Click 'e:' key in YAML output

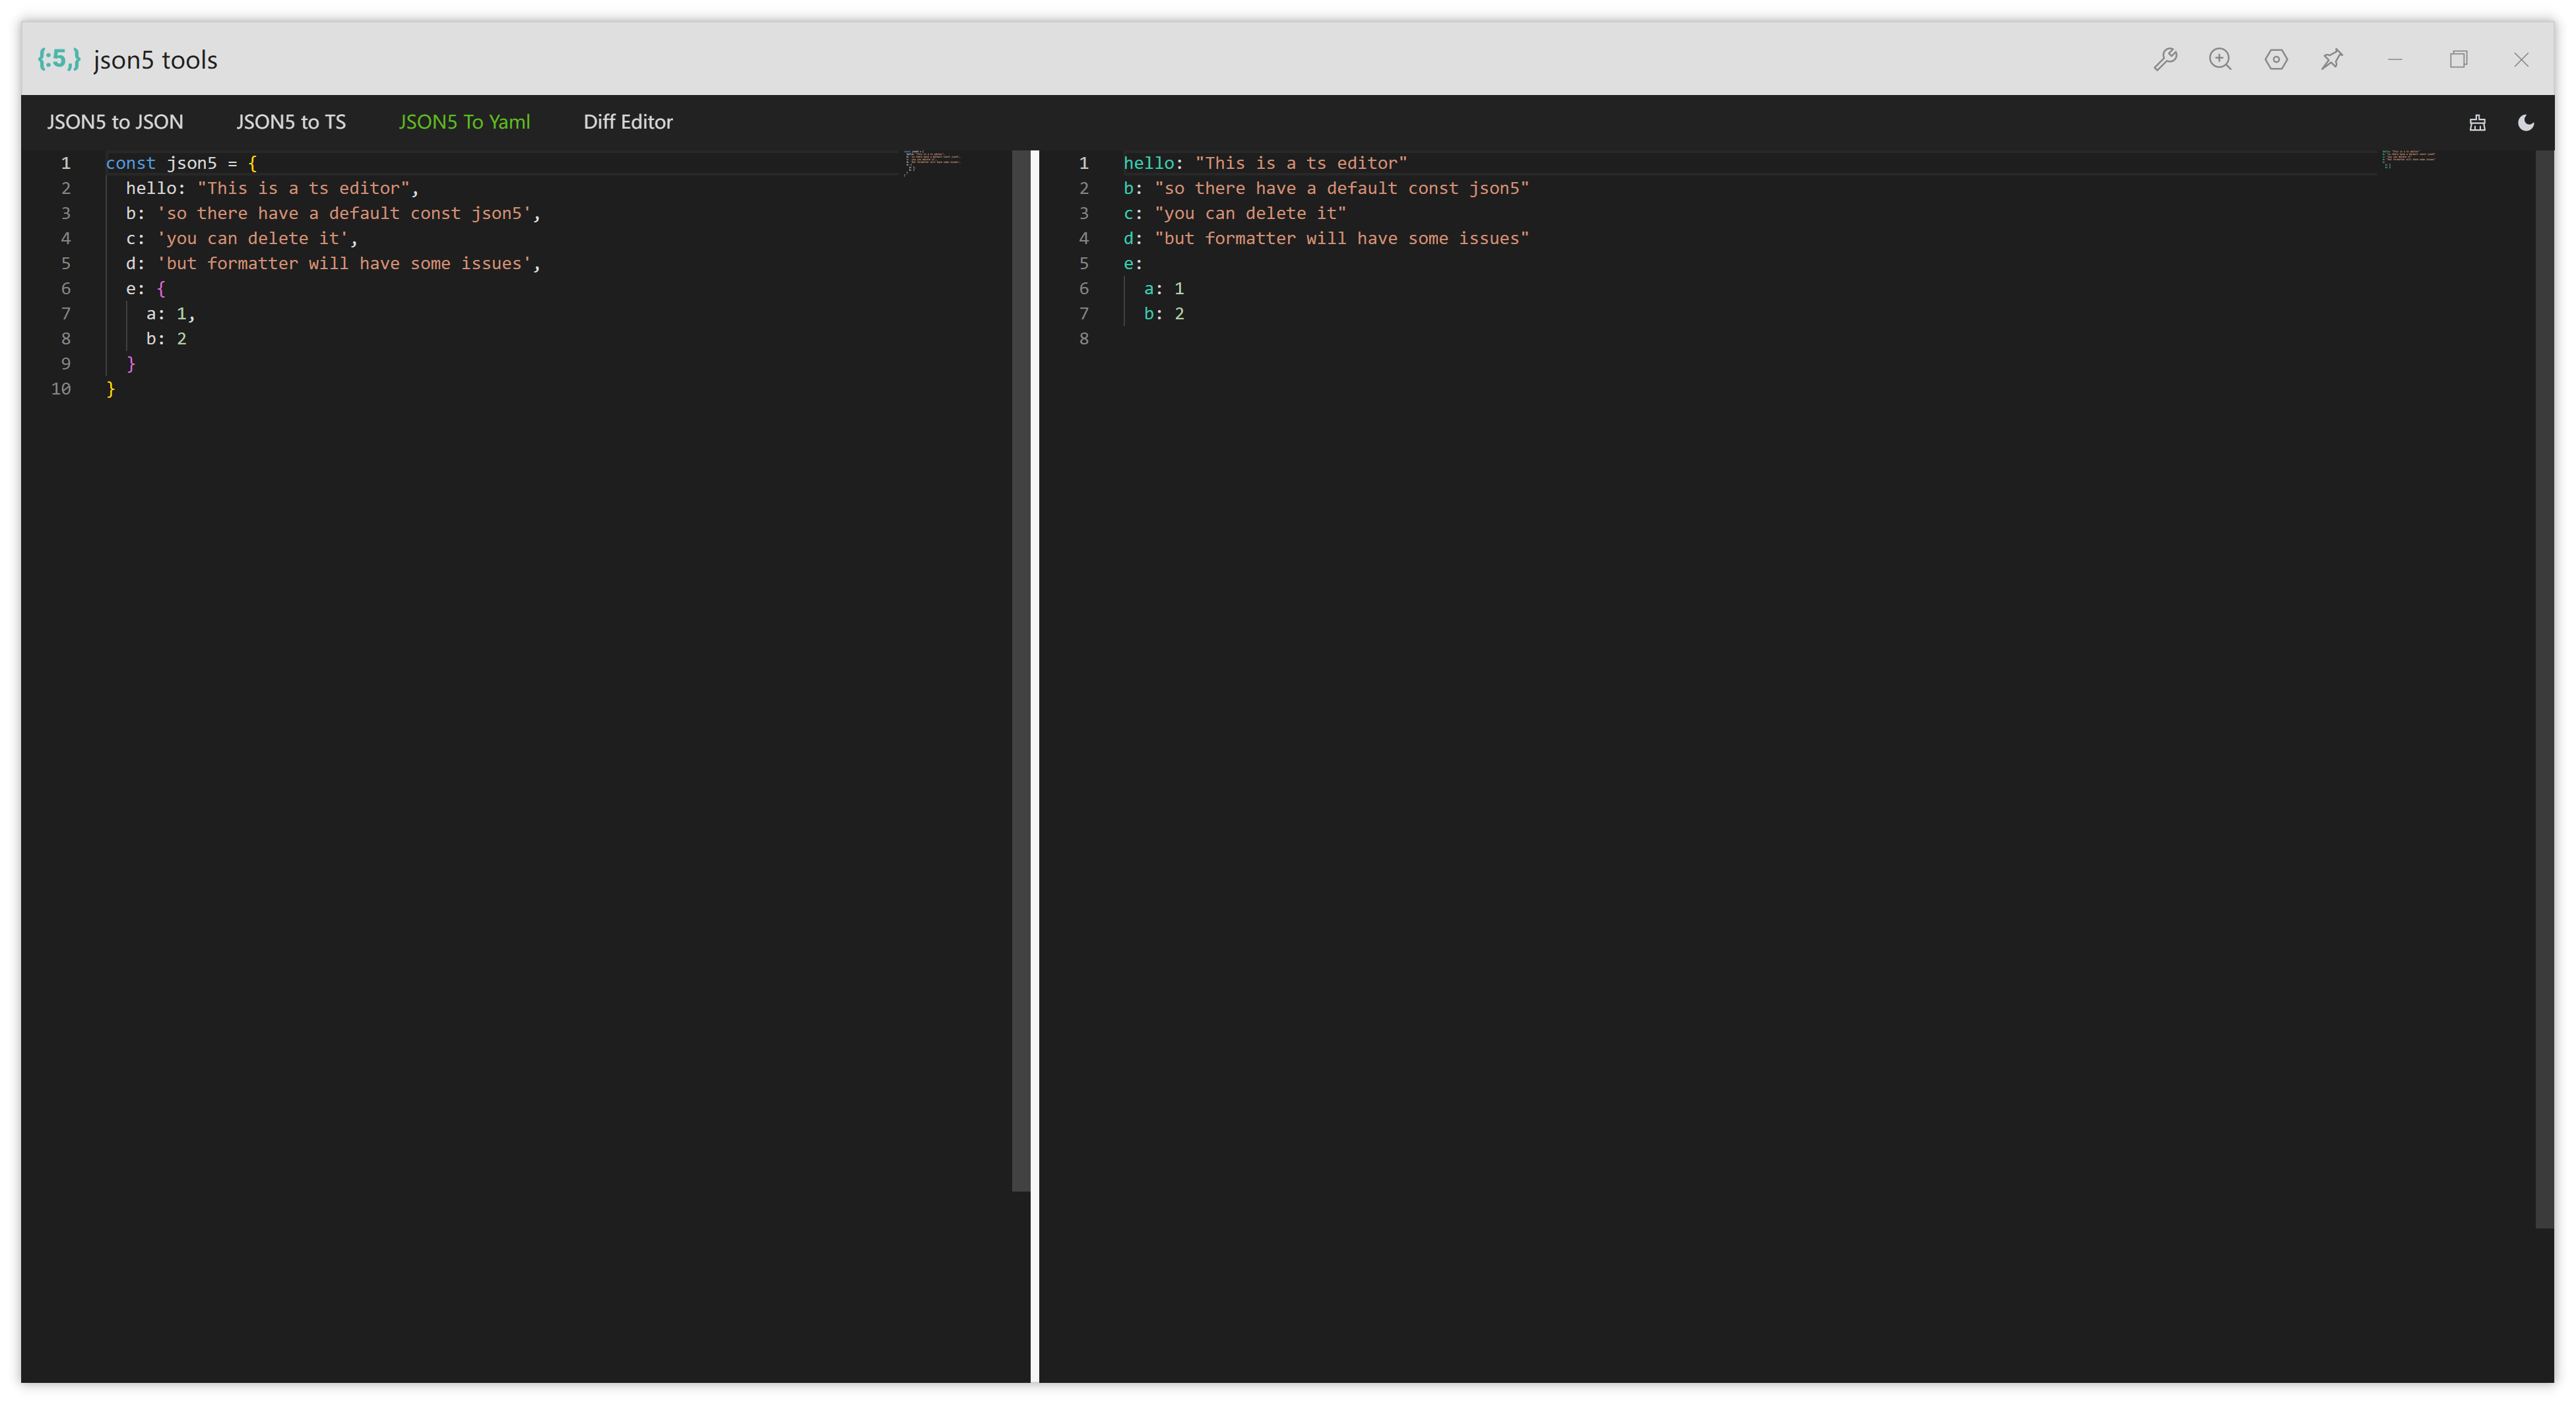point(1133,263)
